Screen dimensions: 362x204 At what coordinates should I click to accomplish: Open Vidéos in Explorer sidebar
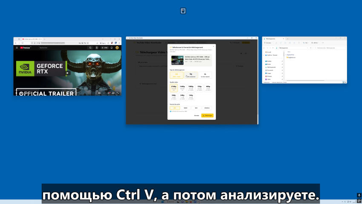point(268,79)
